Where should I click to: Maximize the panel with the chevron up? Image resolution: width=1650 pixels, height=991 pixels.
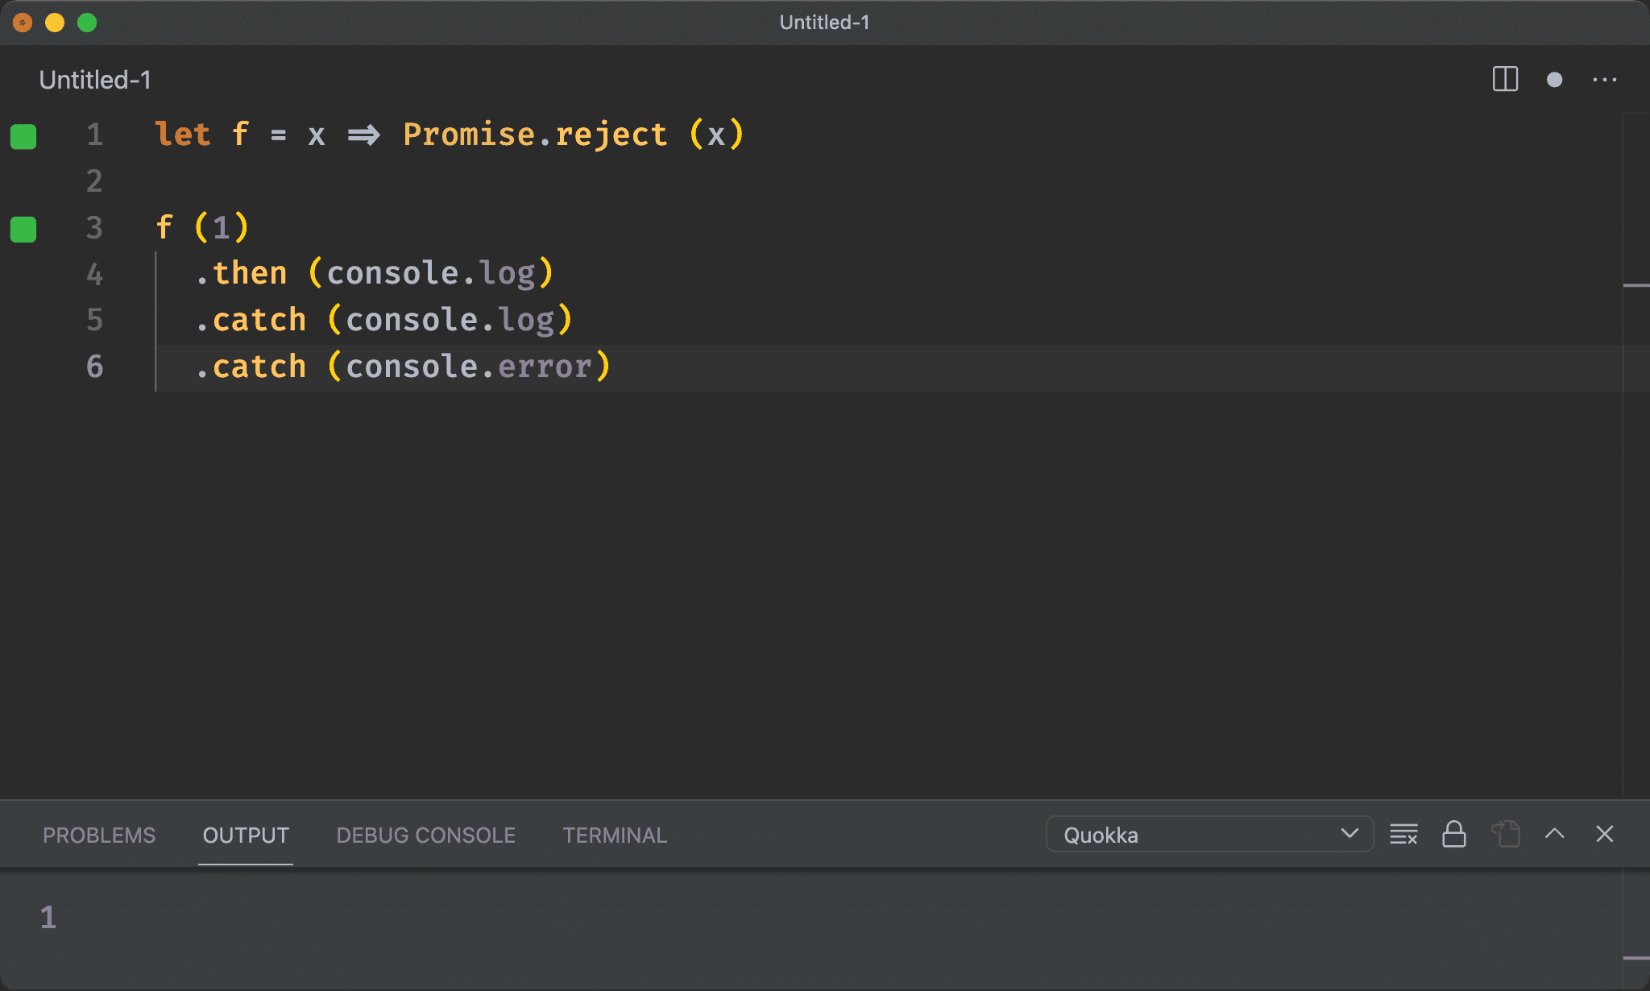click(x=1554, y=834)
